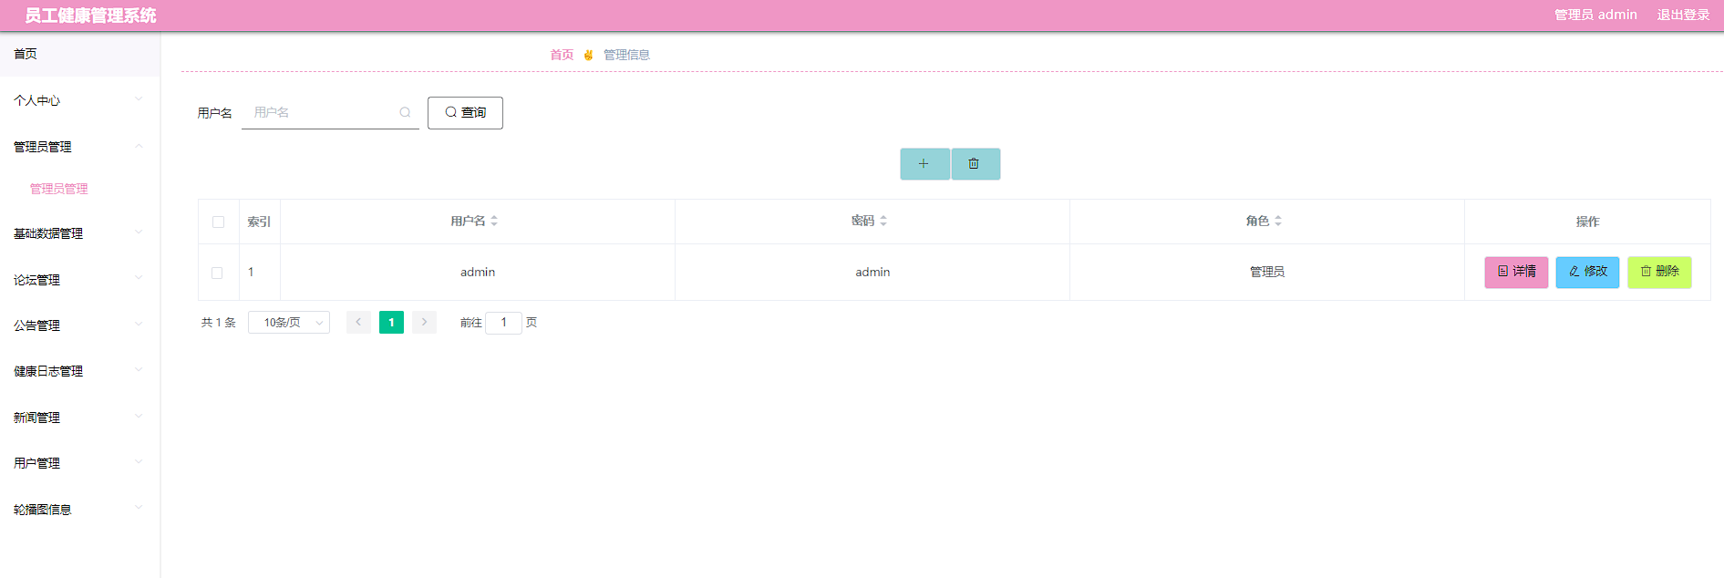Viewport: 1724px width, 578px height.
Task: Focus the 前往 page number input
Action: [503, 323]
